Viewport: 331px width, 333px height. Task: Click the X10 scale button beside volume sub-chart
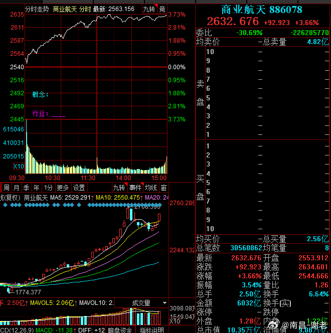175,321
